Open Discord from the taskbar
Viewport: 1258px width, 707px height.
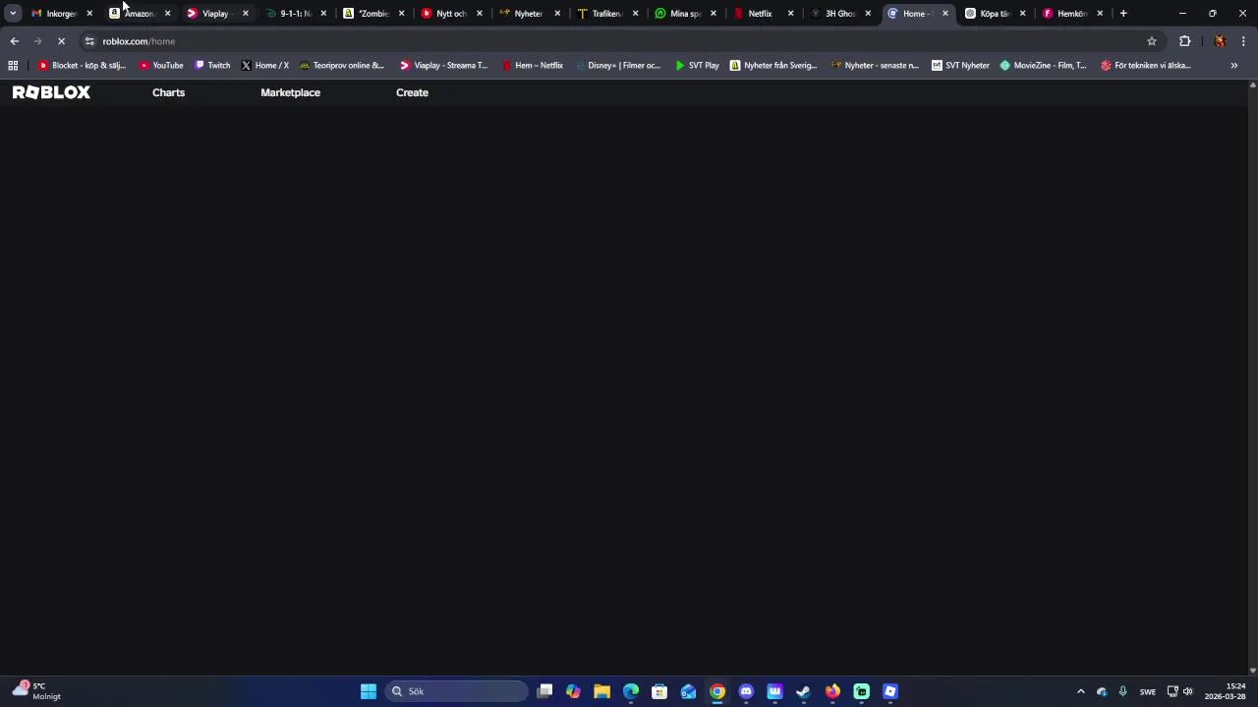click(x=746, y=691)
